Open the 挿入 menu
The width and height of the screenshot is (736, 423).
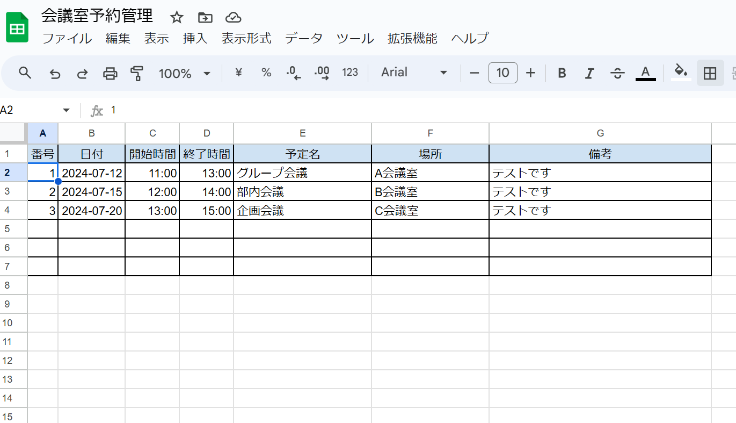tap(195, 38)
